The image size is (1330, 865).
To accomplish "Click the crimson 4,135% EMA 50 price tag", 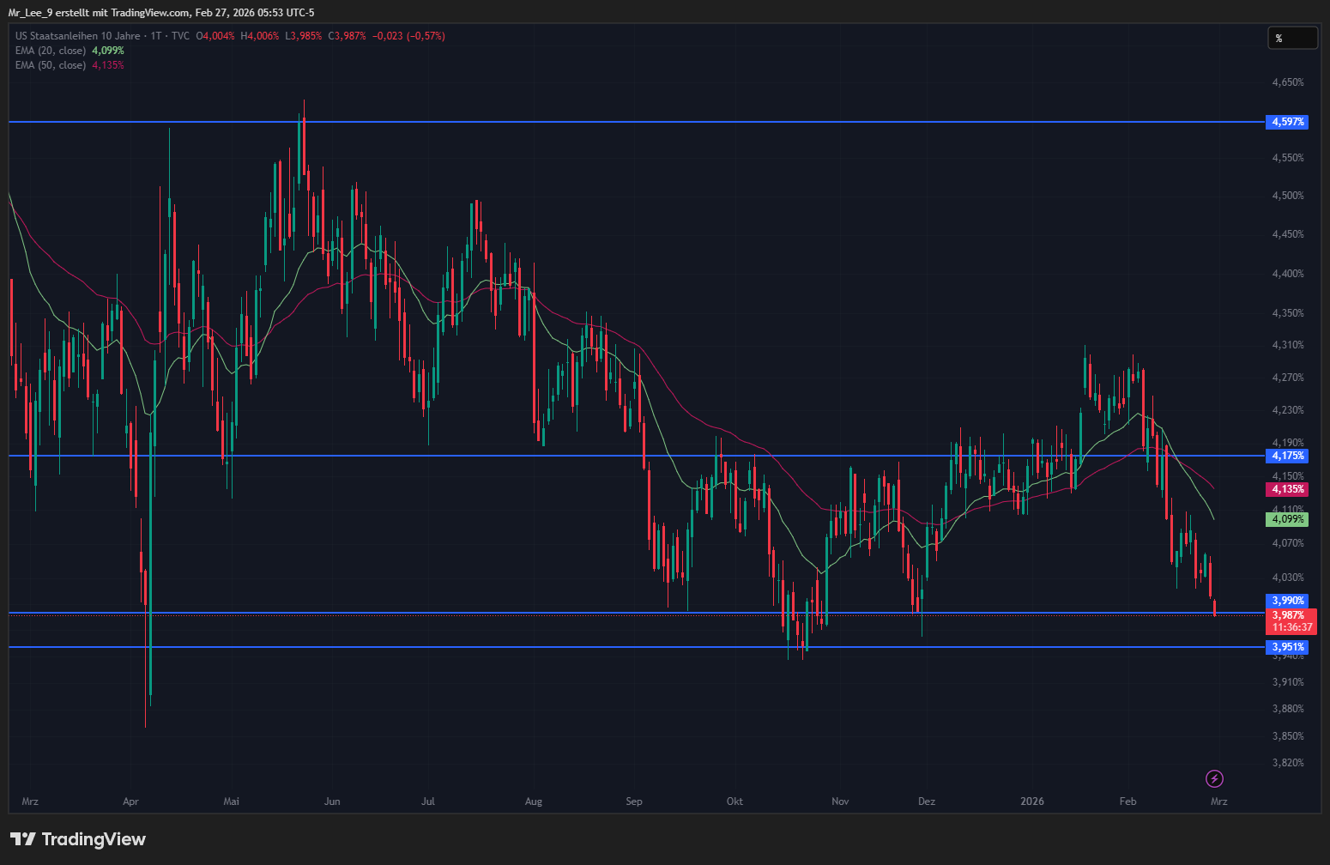I will pos(1287,489).
